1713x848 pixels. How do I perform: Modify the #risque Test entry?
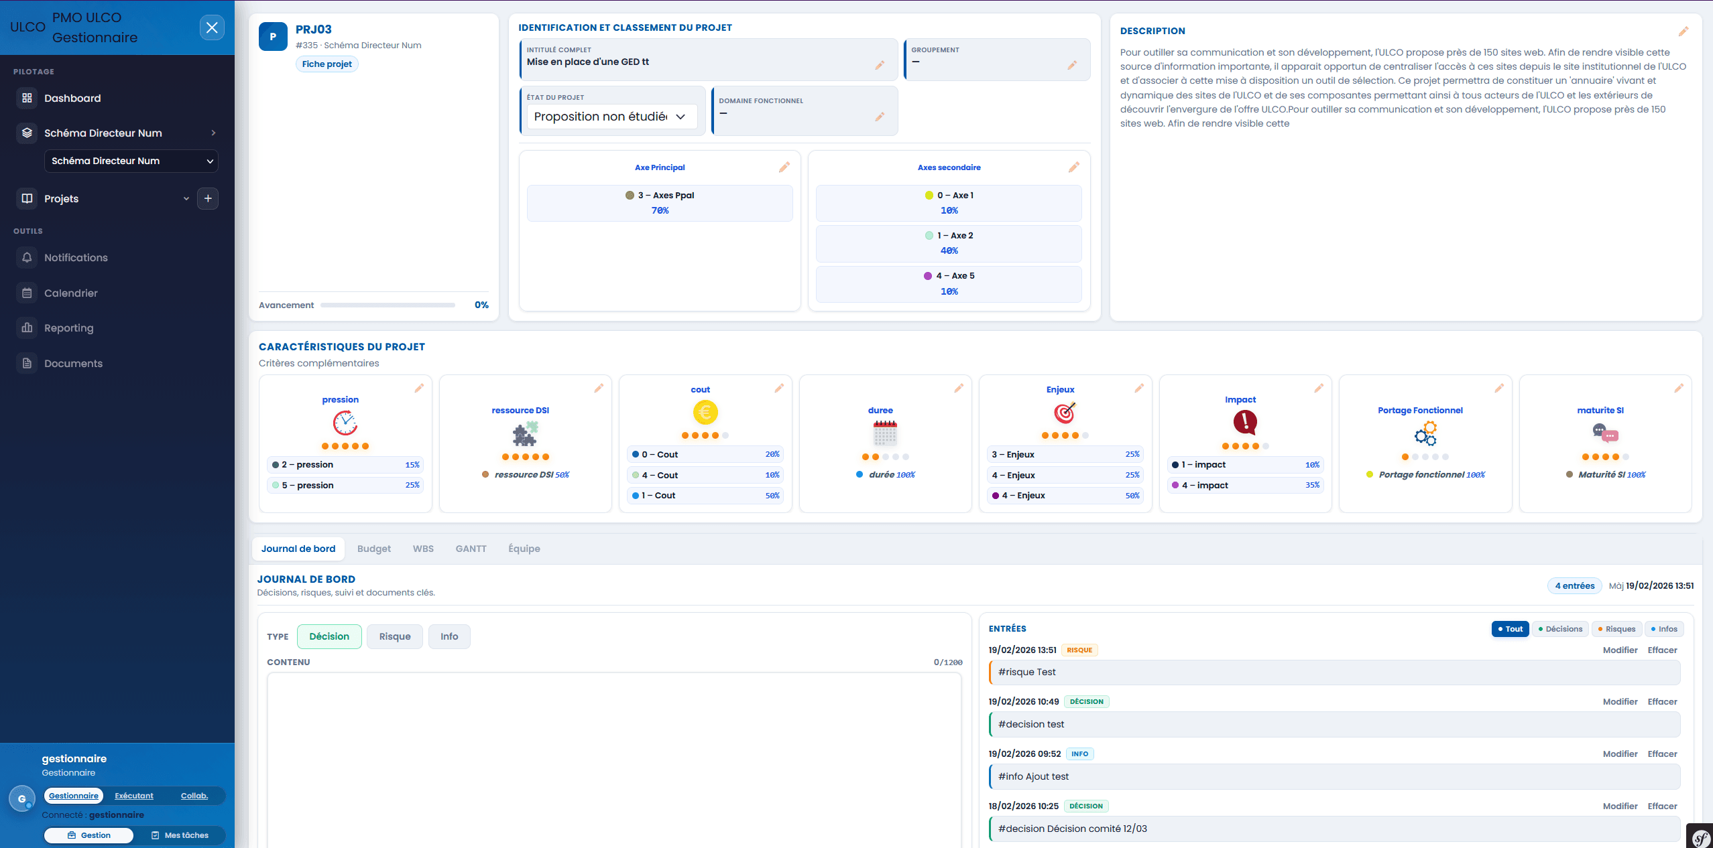pos(1620,650)
